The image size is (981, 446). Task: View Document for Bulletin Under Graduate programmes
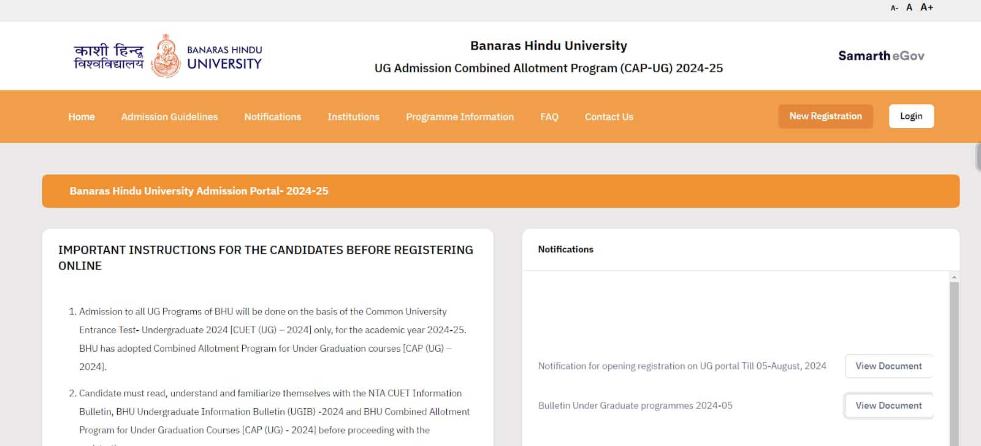888,406
